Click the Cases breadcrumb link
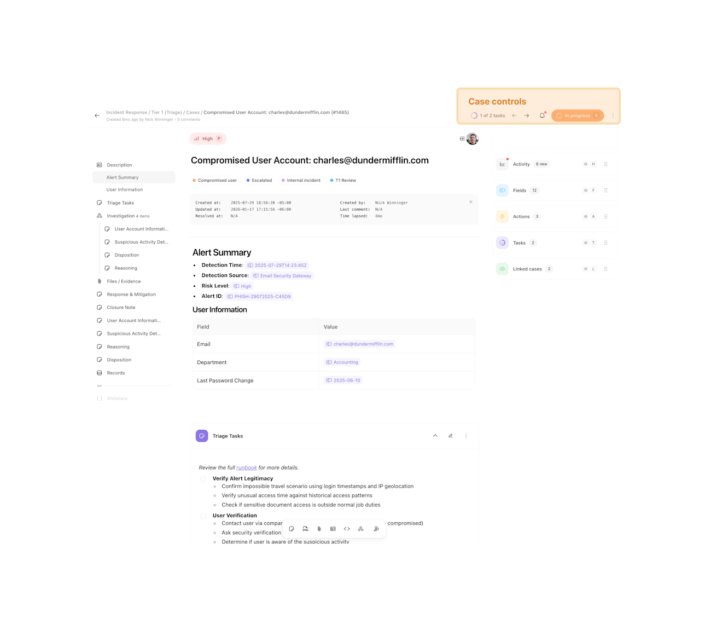The height and width of the screenshot is (641, 711). pos(193,113)
